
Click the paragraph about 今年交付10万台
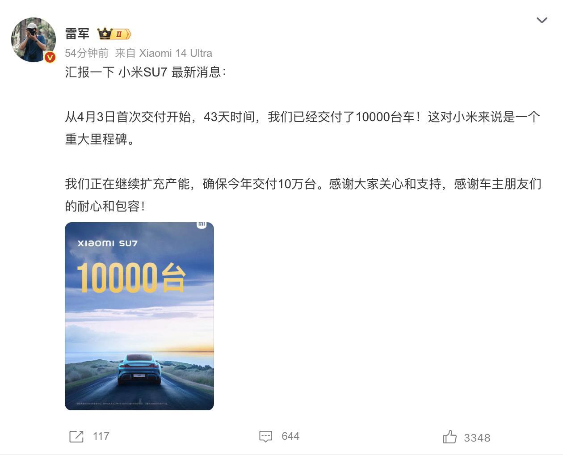[x=303, y=195]
